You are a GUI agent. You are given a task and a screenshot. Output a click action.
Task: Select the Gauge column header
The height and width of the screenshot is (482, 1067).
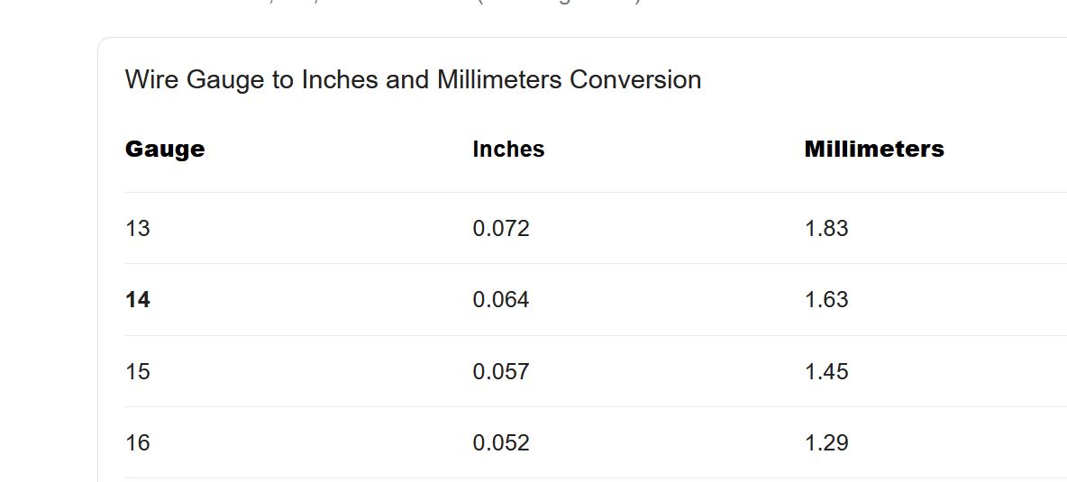click(165, 149)
